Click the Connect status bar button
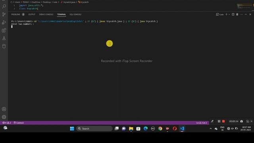254x143 pixels. click(19, 123)
